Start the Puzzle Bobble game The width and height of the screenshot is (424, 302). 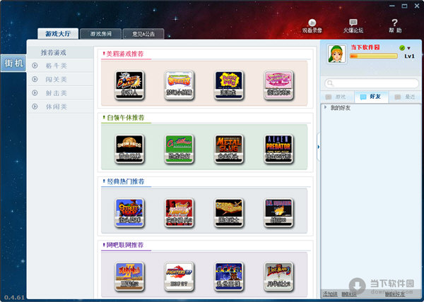point(229,85)
